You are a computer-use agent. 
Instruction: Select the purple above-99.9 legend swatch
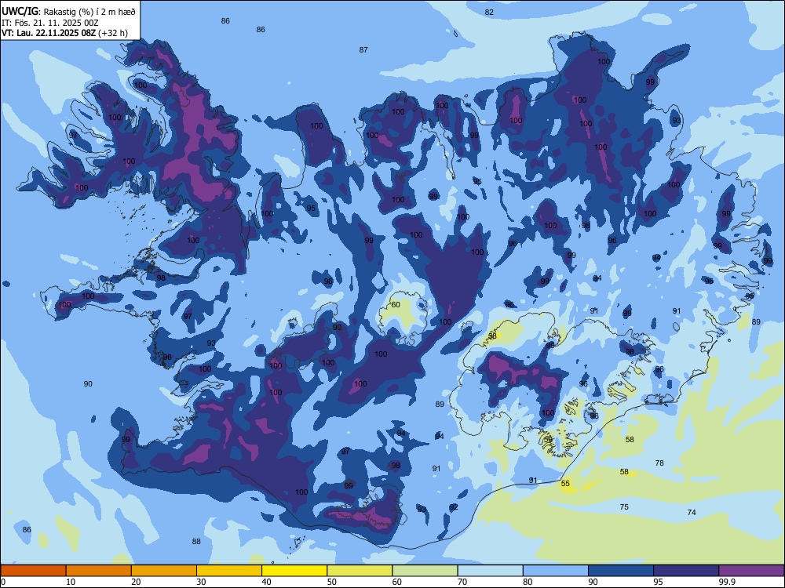(x=751, y=571)
